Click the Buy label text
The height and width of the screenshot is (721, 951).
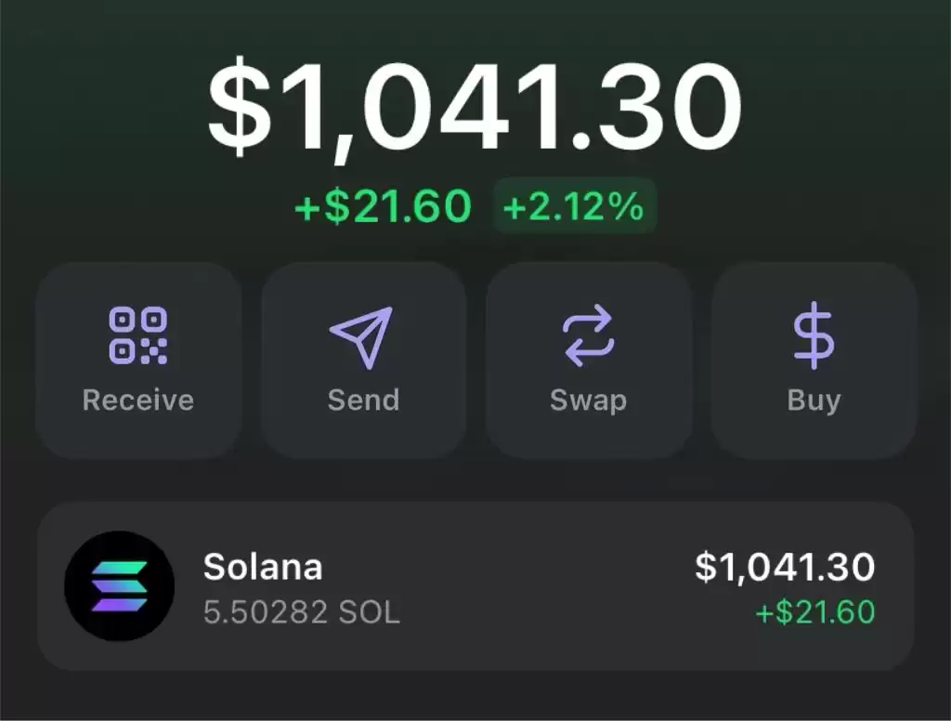click(814, 401)
